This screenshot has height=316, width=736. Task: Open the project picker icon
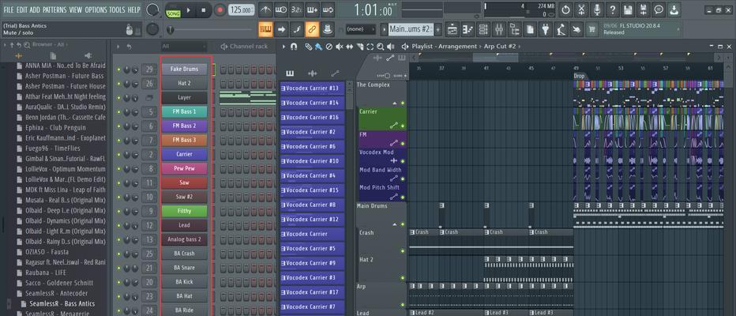530,29
